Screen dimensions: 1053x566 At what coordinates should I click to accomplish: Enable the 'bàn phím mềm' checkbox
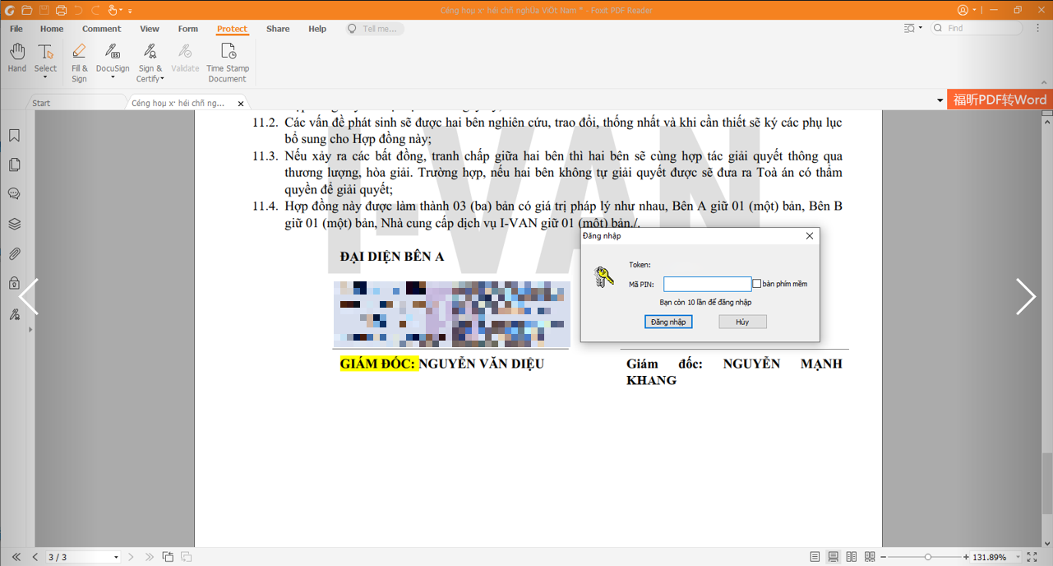757,284
